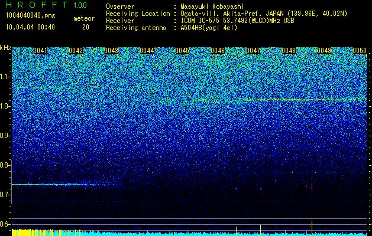The height and width of the screenshot is (236, 372).
Task: Click time marker 0046
Action: tap(218, 51)
